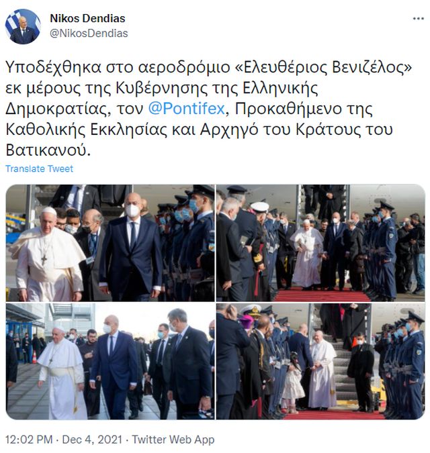The image size is (430, 453).
Task: Open the @NikosDendias handle link
Action: pos(89,34)
